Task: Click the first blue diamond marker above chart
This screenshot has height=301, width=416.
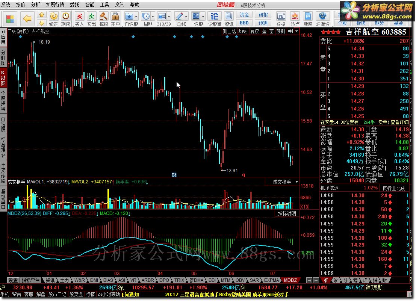Action: [x=20, y=36]
